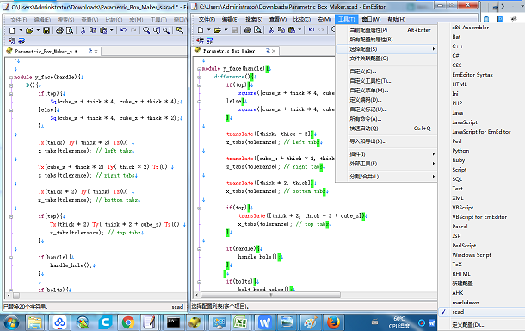Viewport: 525px width, 331px height.
Task: Click the Print icon in the left window
Action: coord(59,30)
